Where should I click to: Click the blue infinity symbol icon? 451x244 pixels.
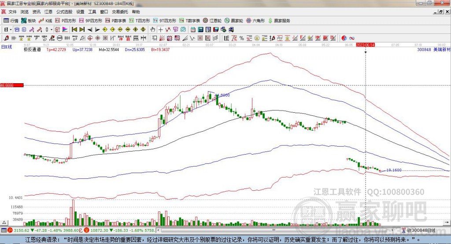pyautogui.click(x=351, y=38)
